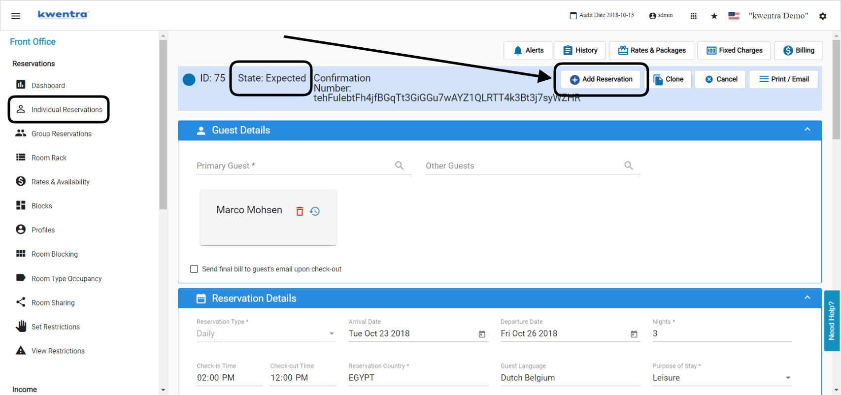Viewport: 841px width, 395px height.
Task: Click the Primary Guest field
Action: point(303,165)
